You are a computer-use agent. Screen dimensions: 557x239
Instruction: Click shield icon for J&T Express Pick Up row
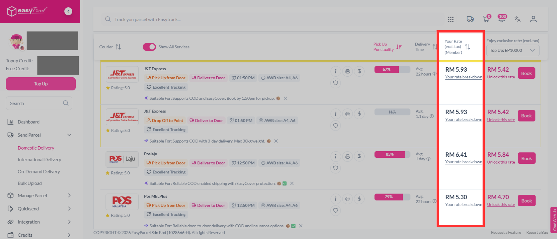pyautogui.click(x=335, y=83)
